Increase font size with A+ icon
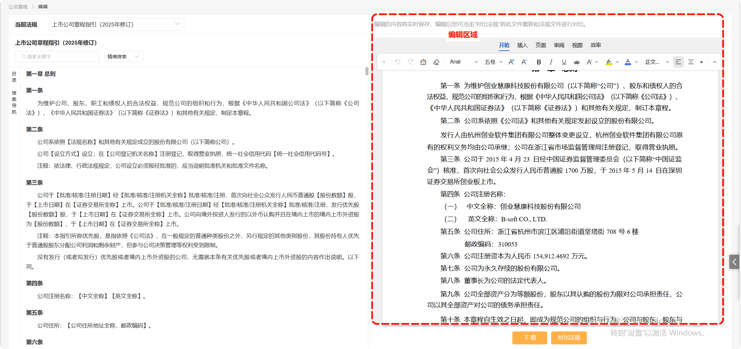This screenshot has width=741, height=349. tap(511, 62)
